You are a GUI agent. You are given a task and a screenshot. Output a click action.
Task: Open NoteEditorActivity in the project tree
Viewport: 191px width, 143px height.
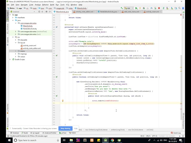click(30, 29)
